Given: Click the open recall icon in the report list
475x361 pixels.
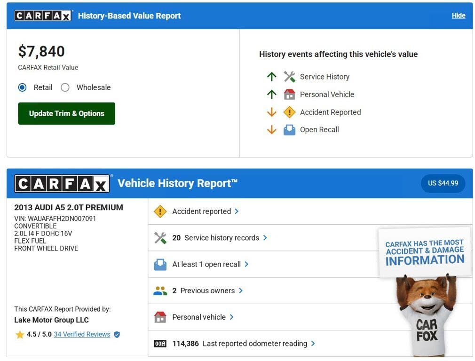Looking at the screenshot, I should (x=160, y=264).
